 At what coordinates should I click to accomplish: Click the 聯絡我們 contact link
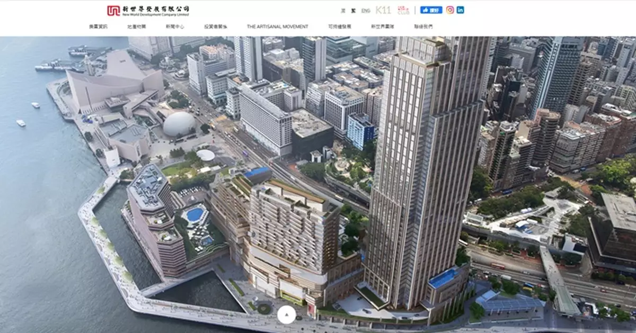(423, 26)
